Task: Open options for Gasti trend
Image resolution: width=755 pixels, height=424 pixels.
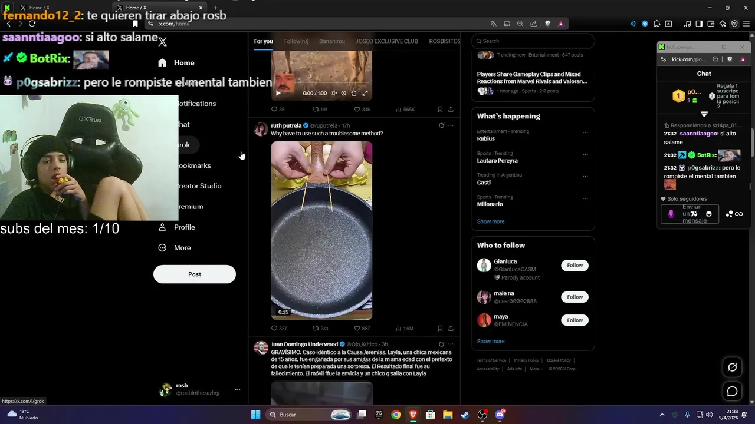Action: (585, 176)
